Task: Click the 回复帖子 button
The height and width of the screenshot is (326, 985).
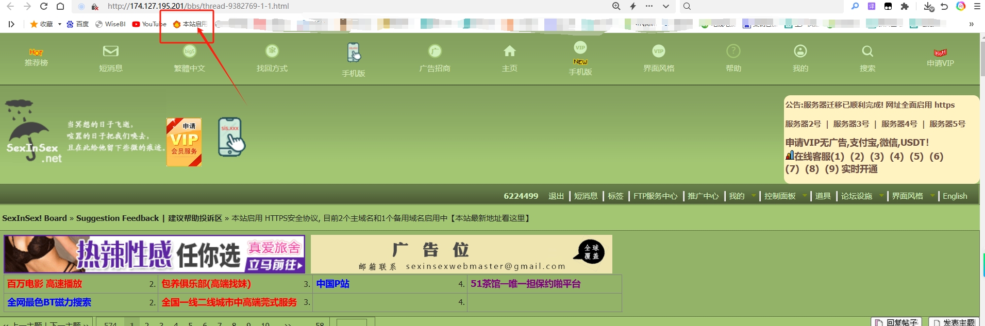Action: coord(897,322)
